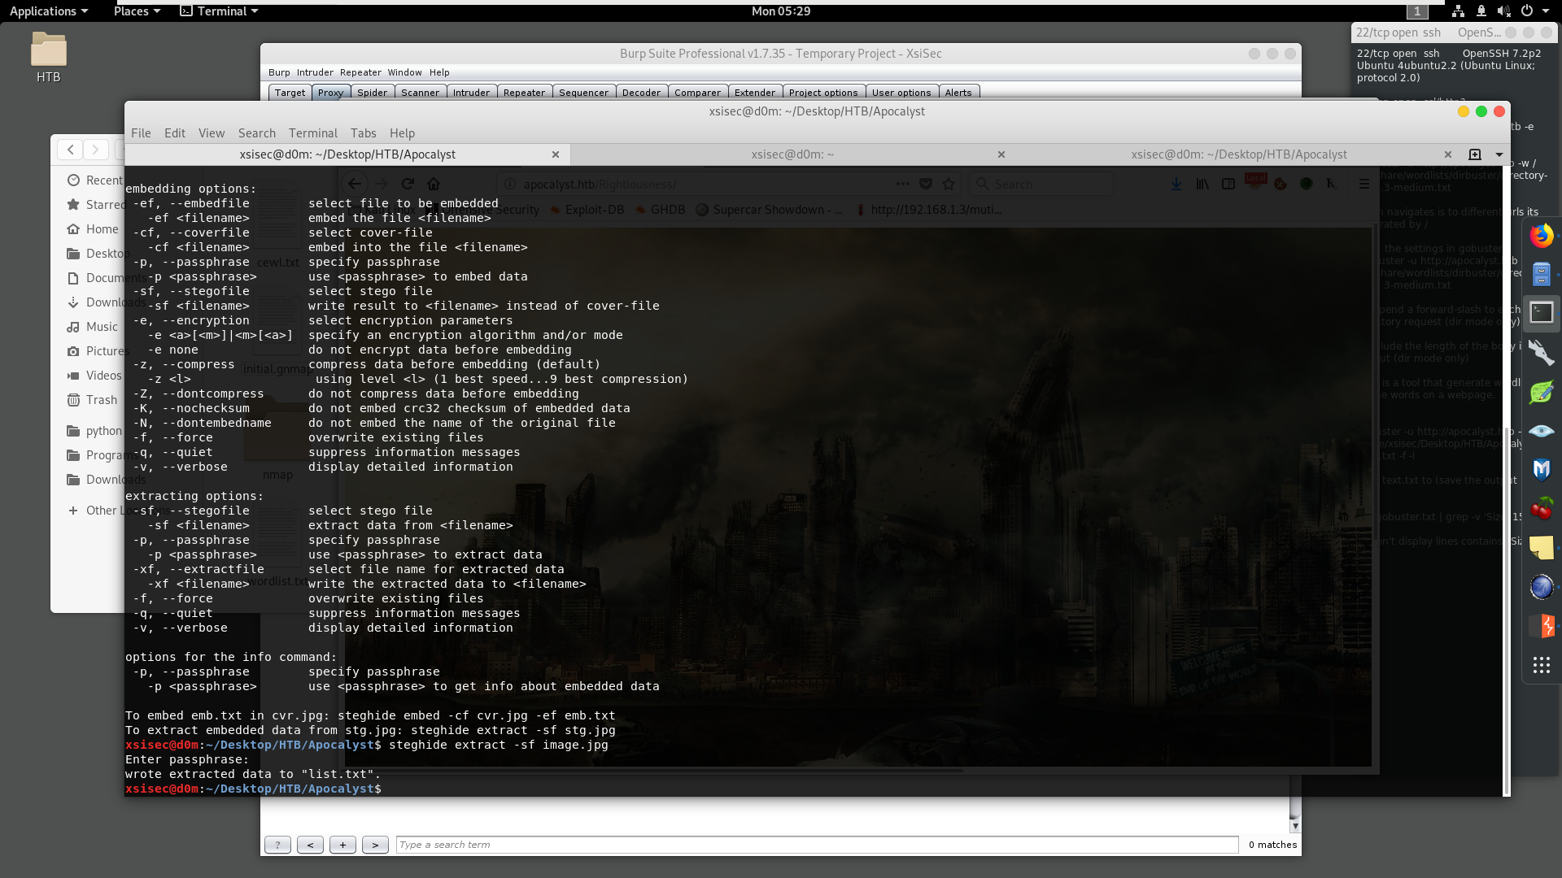The image size is (1562, 878).
Task: Select the Scanner tab in Burp Suite
Action: [420, 93]
